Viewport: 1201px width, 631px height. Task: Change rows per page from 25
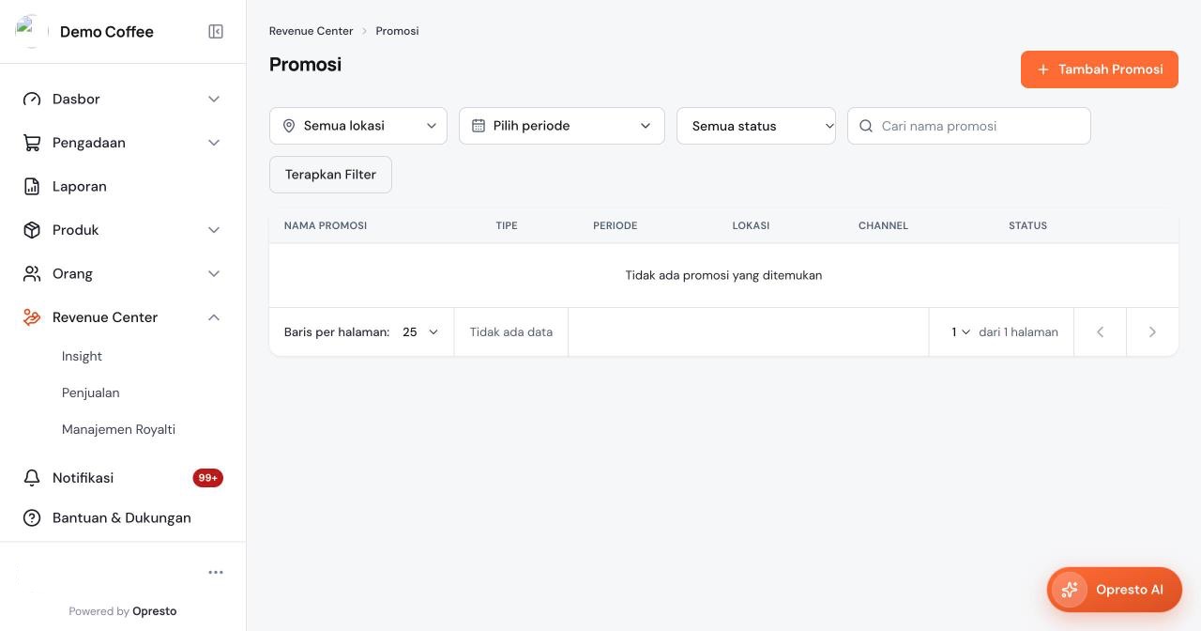(x=420, y=331)
